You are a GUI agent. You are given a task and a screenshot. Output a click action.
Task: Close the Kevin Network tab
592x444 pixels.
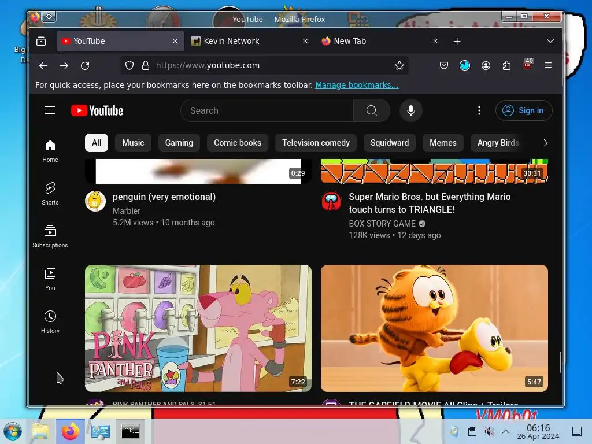(x=305, y=41)
